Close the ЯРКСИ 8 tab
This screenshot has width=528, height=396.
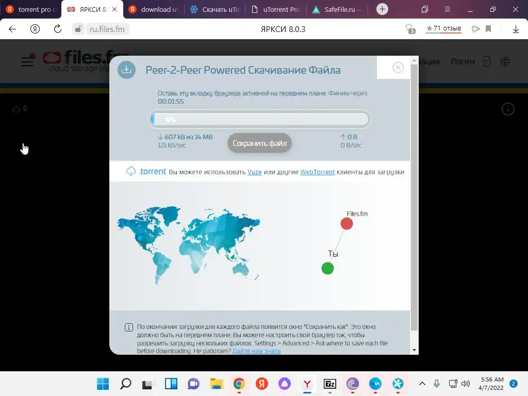point(114,9)
